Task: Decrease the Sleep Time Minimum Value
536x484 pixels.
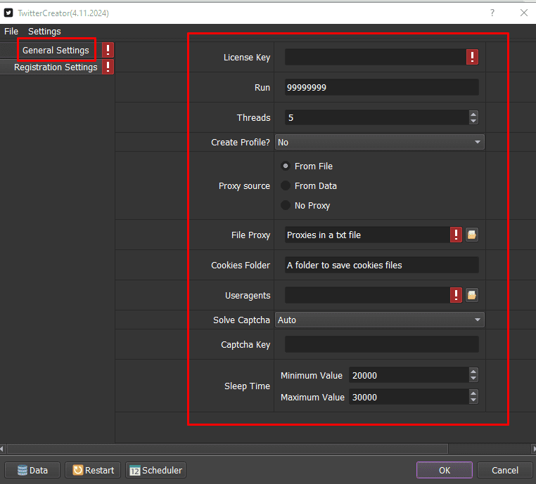Action: (473, 379)
